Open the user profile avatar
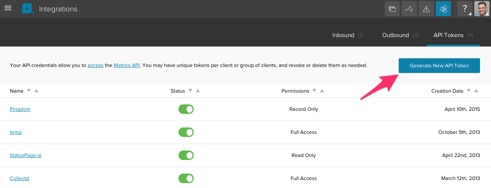 click(x=482, y=9)
